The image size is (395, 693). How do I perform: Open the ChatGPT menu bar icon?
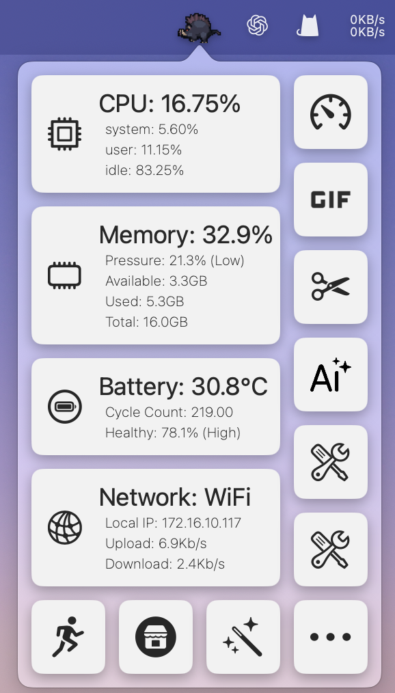[258, 25]
